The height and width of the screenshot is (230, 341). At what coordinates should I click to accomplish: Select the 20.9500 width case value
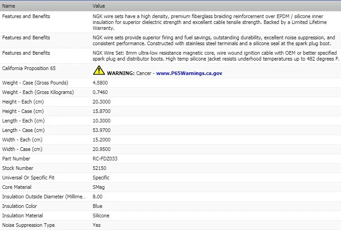pyautogui.click(x=102, y=149)
